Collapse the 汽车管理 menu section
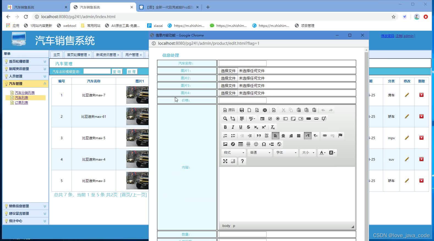This screenshot has width=434, height=241. (25, 84)
